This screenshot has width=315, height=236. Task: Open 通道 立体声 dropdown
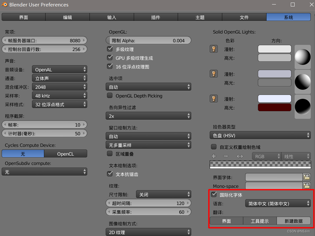[x=59, y=78]
